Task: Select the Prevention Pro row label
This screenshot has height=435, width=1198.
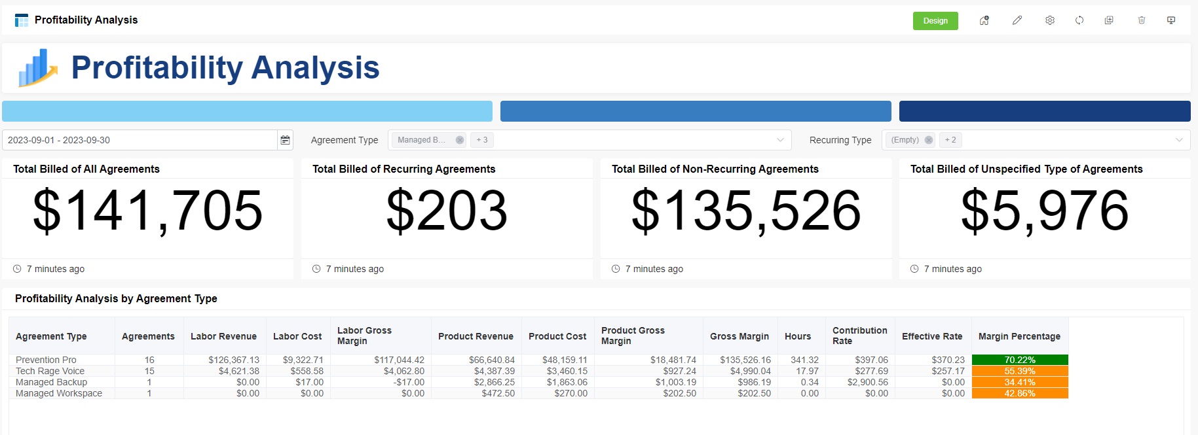Action: point(46,360)
